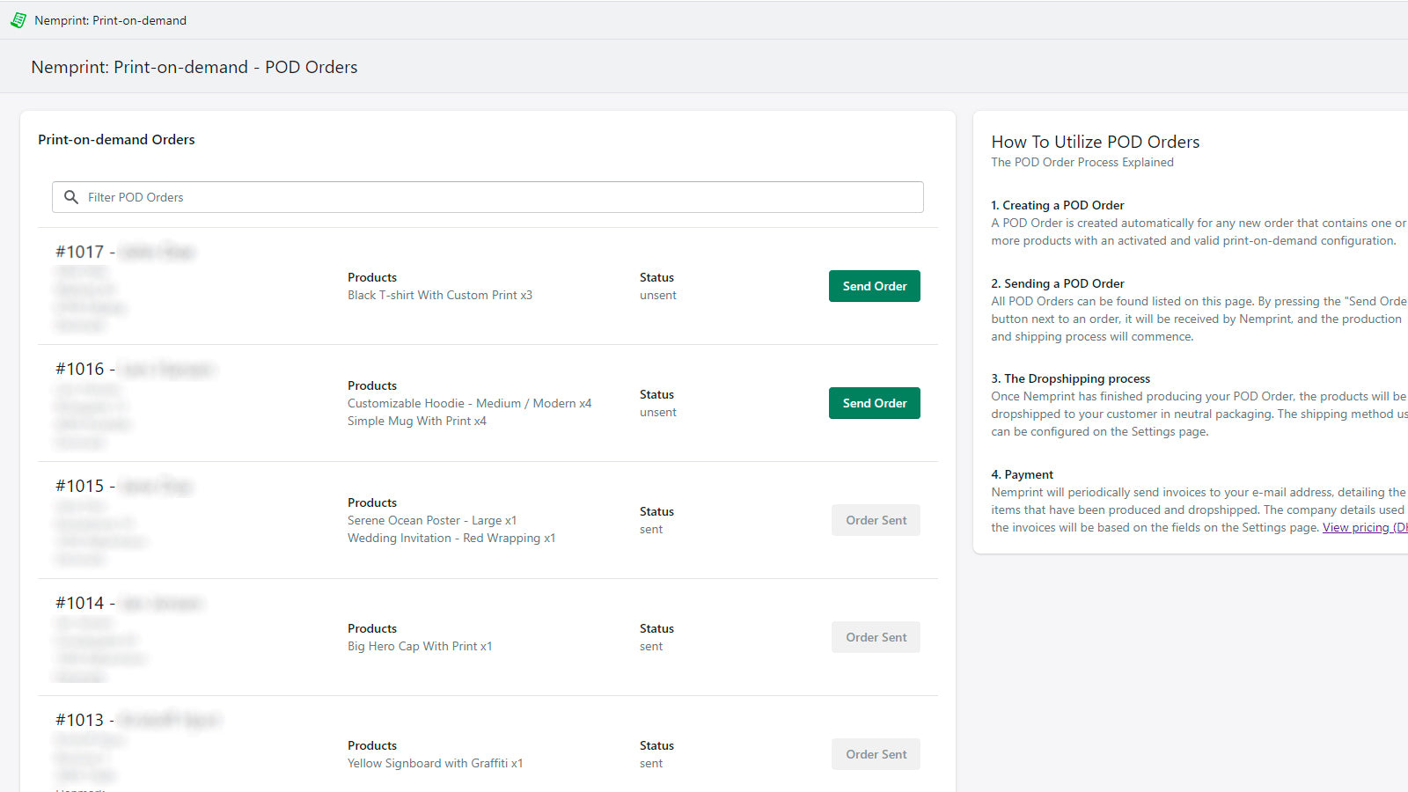Click the Nemprint app logo icon
The height and width of the screenshot is (792, 1408).
click(18, 20)
